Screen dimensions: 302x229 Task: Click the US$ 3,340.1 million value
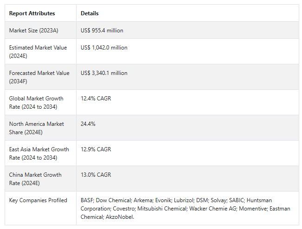point(104,73)
